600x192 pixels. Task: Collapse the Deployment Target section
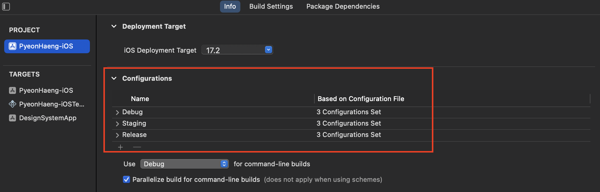point(114,26)
